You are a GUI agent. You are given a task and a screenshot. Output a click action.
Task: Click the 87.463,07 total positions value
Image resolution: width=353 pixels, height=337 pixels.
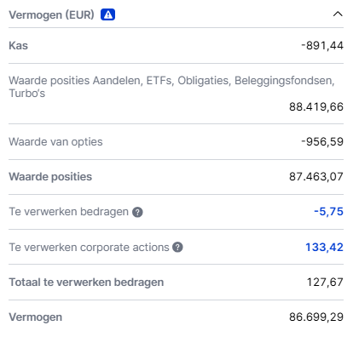[x=316, y=176]
